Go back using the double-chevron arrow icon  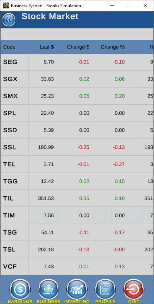(x=9, y=20)
